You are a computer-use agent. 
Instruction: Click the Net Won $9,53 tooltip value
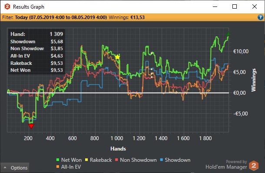point(57,70)
